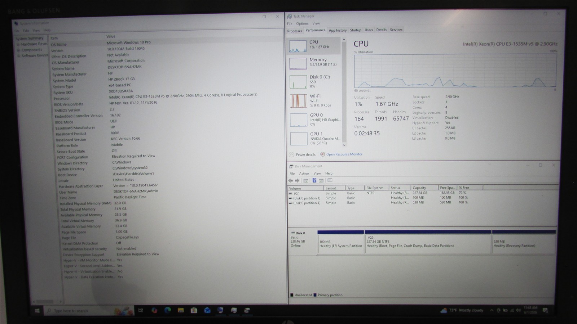The height and width of the screenshot is (324, 577).
Task: Open notification center icon in system tray
Action: click(545, 310)
